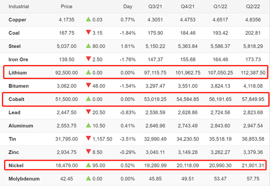Click the green up arrow in Copper row
This screenshot has width=270, height=186.
tap(88, 19)
